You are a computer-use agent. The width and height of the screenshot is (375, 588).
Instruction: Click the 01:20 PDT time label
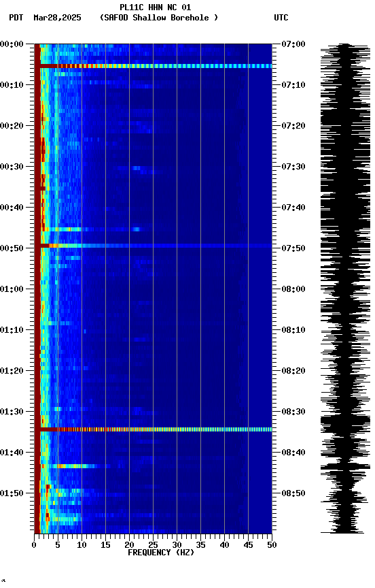coord(12,371)
